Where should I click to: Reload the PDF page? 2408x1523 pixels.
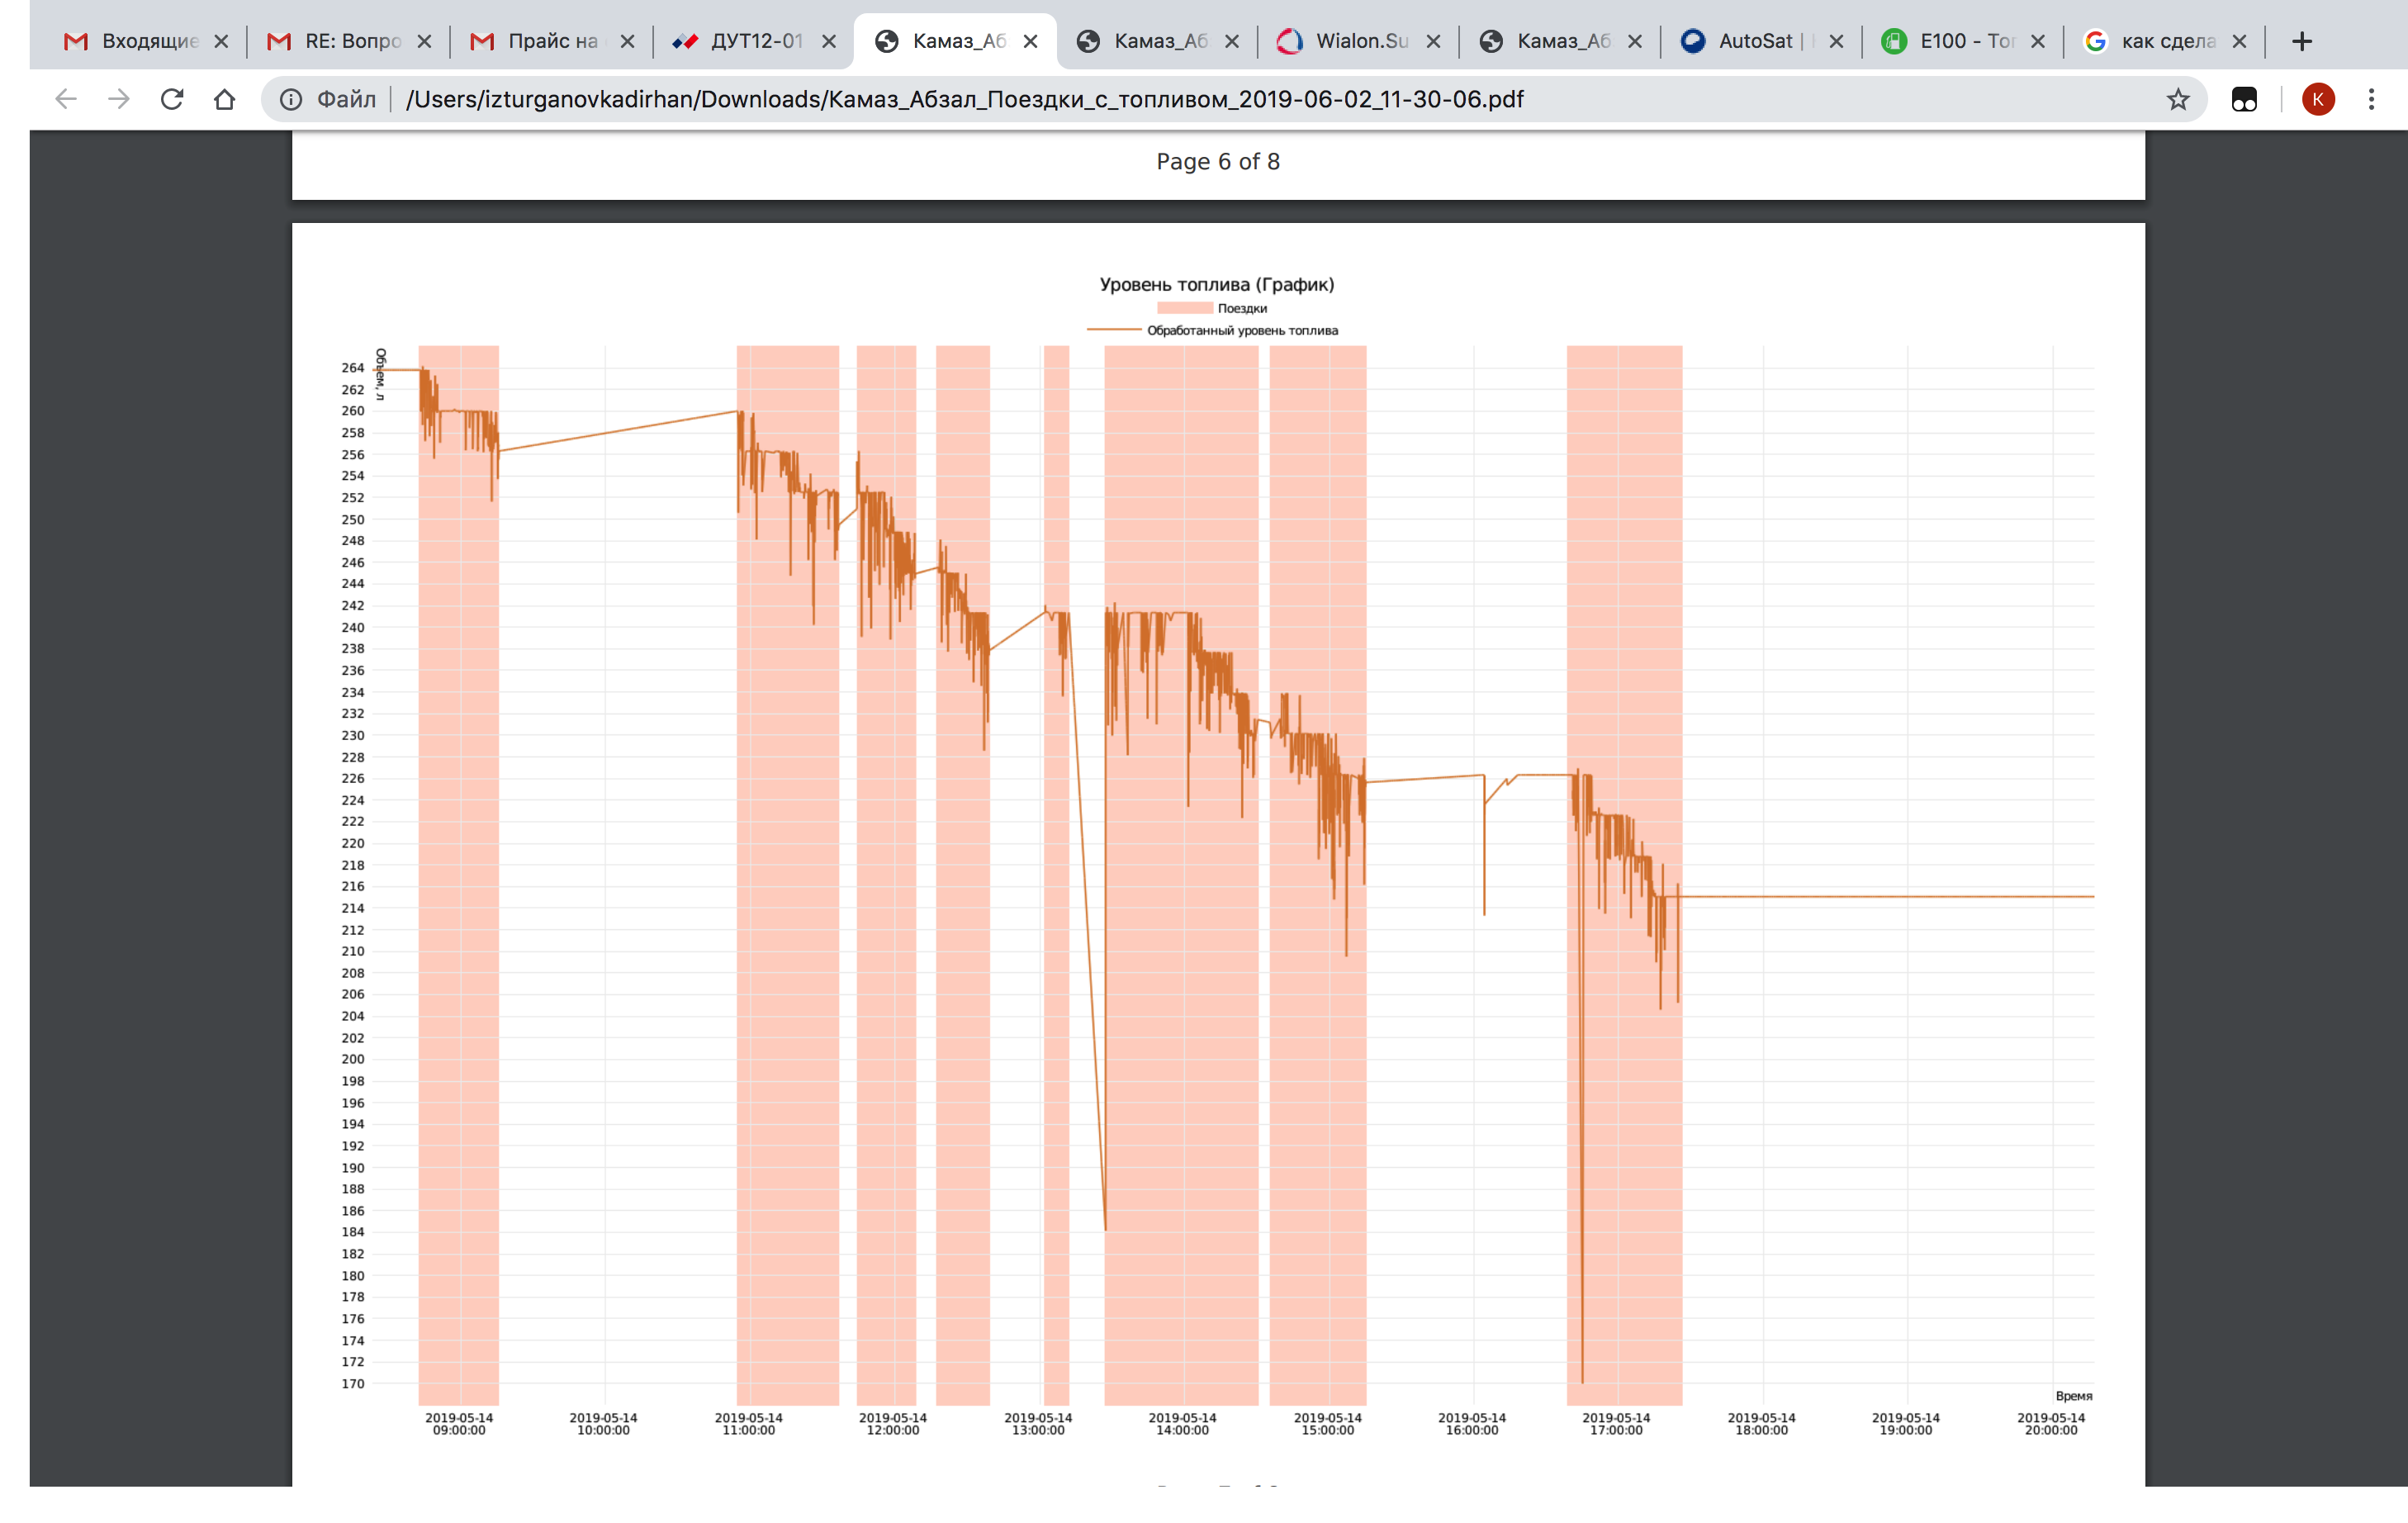(x=172, y=99)
